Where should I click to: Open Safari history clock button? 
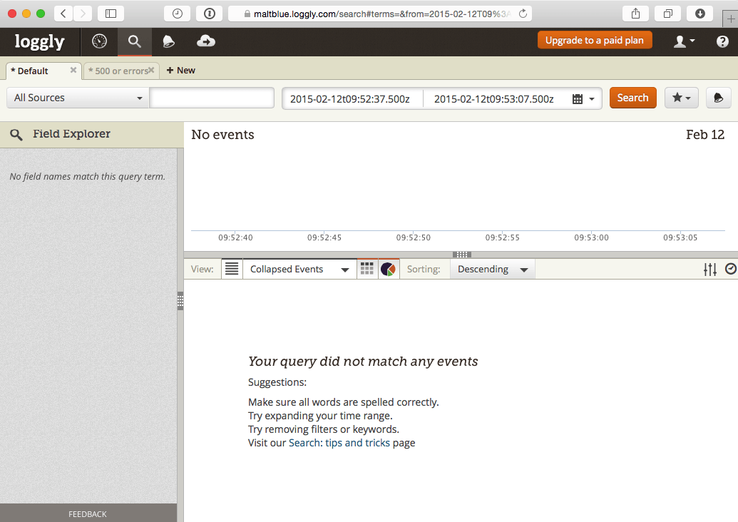pyautogui.click(x=177, y=14)
